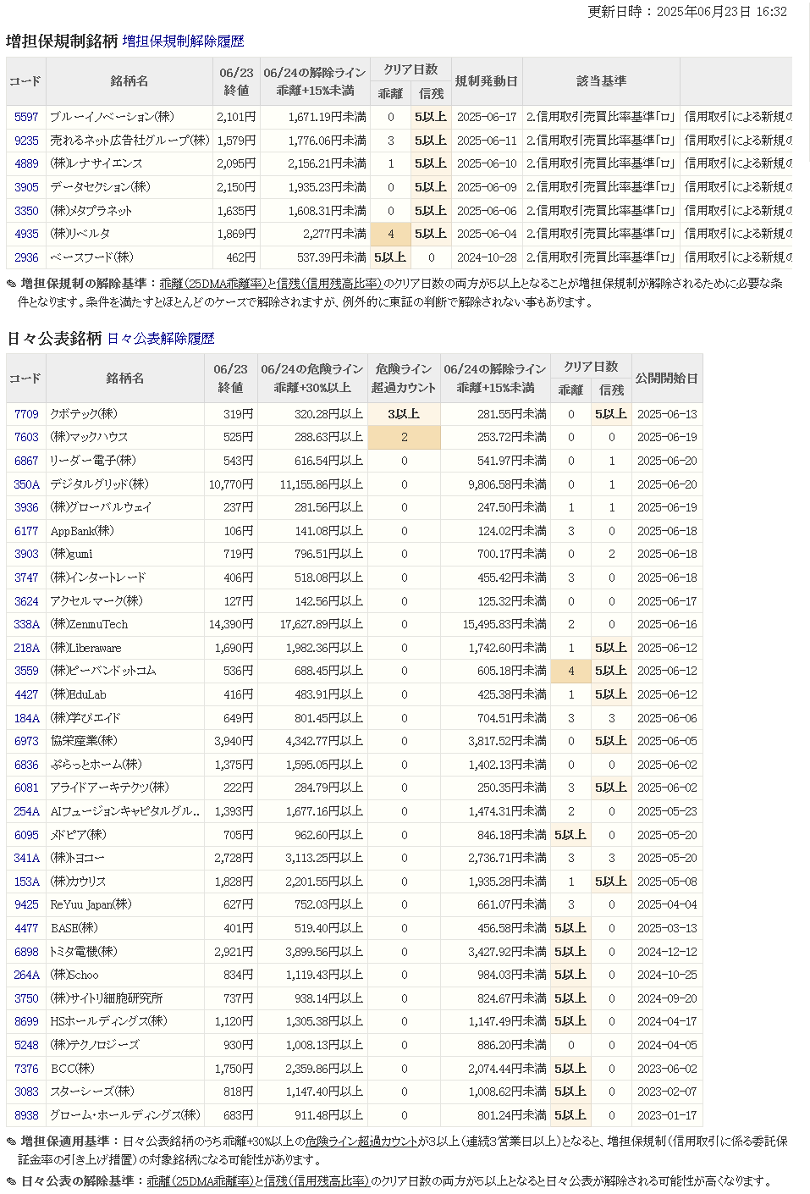This screenshot has height=1194, width=810.
Task: Select the name ReYuu Japan(株)
Action: point(91,904)
